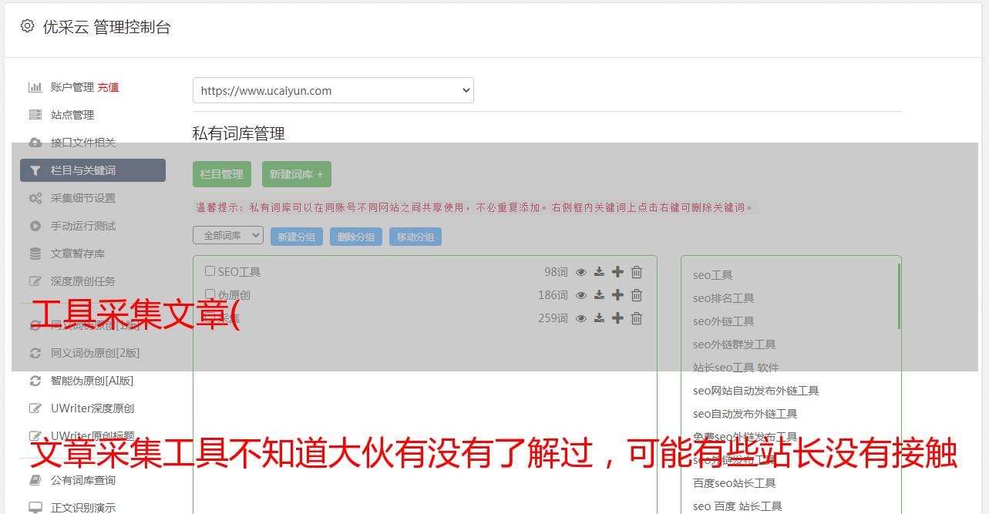This screenshot has height=514, width=989.
Task: Click the plus icon in 259词 row
Action: pos(617,318)
